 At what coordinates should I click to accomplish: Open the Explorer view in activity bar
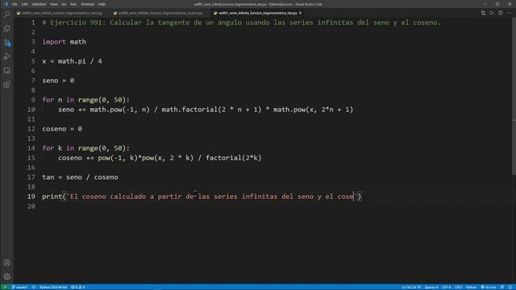[x=7, y=28]
